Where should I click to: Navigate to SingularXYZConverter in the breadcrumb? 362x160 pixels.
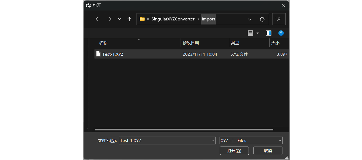click(x=173, y=19)
